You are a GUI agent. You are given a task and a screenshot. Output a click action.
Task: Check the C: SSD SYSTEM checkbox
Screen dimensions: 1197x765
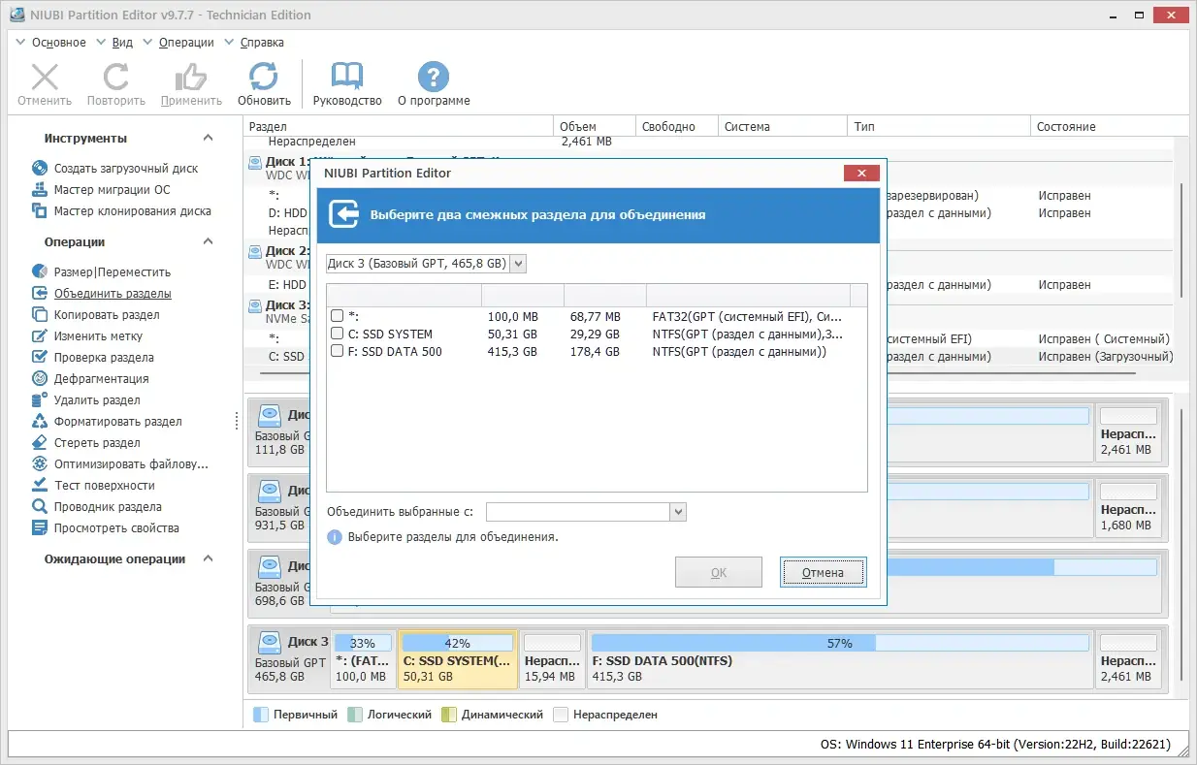pos(337,334)
